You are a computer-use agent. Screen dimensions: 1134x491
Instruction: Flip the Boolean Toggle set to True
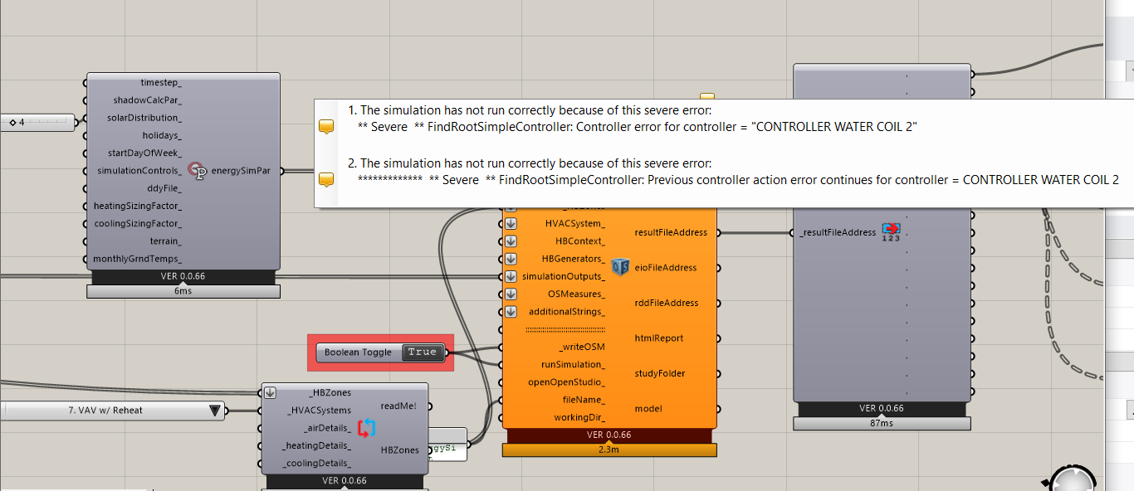[422, 352]
